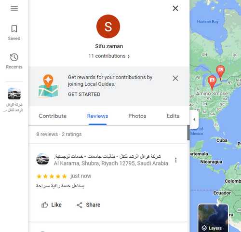This screenshot has width=241, height=232.
Task: Click the Local Guides map pin illustration
Action: tap(48, 86)
